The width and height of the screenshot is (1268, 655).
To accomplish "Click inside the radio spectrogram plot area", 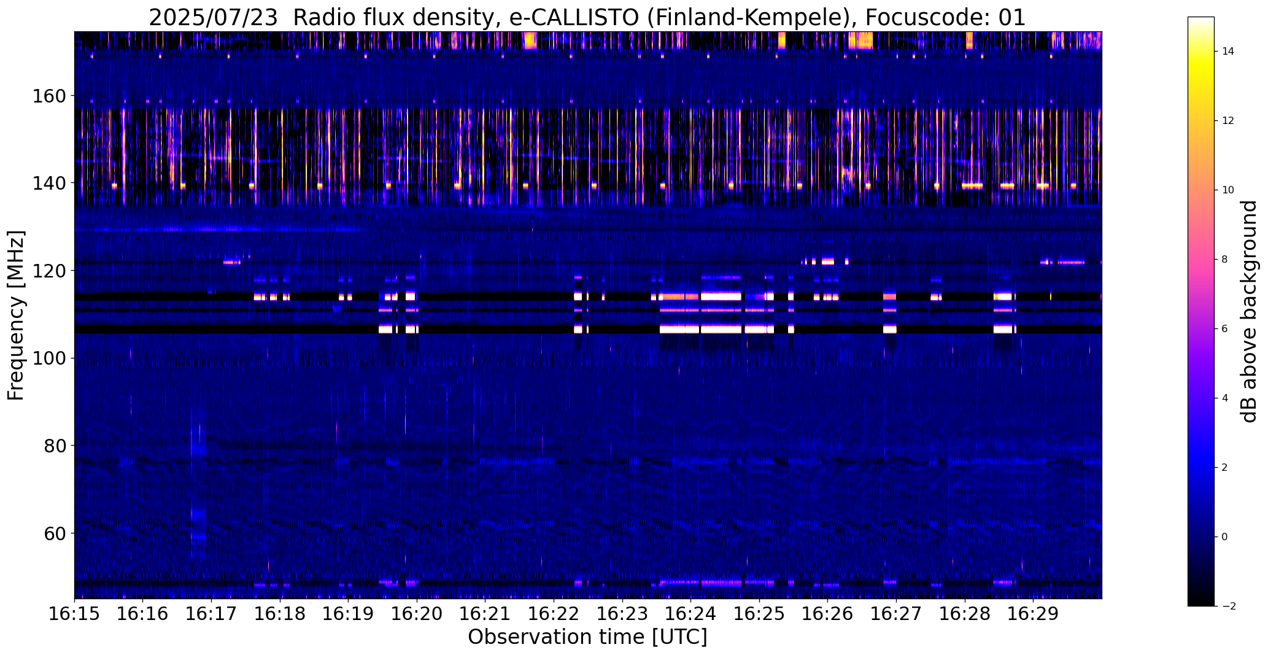I will (588, 315).
